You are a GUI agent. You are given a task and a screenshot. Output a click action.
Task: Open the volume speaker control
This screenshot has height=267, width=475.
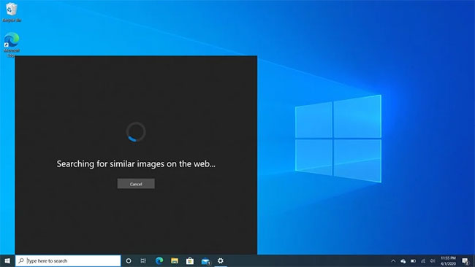pos(433,260)
